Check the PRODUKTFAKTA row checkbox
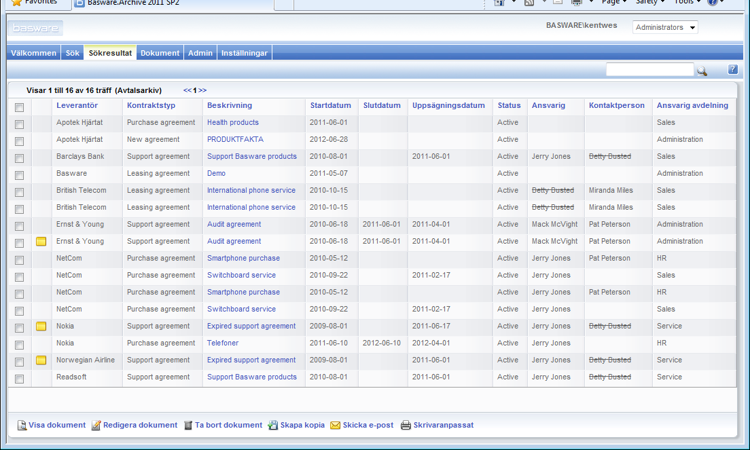Viewport: 750px width, 450px height. pyautogui.click(x=19, y=141)
